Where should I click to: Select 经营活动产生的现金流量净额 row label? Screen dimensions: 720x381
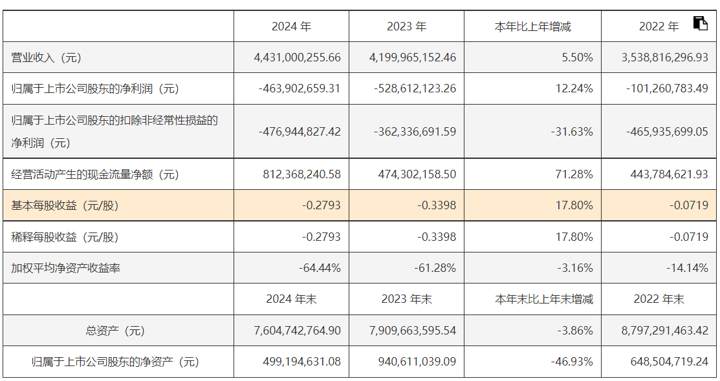[x=95, y=174]
